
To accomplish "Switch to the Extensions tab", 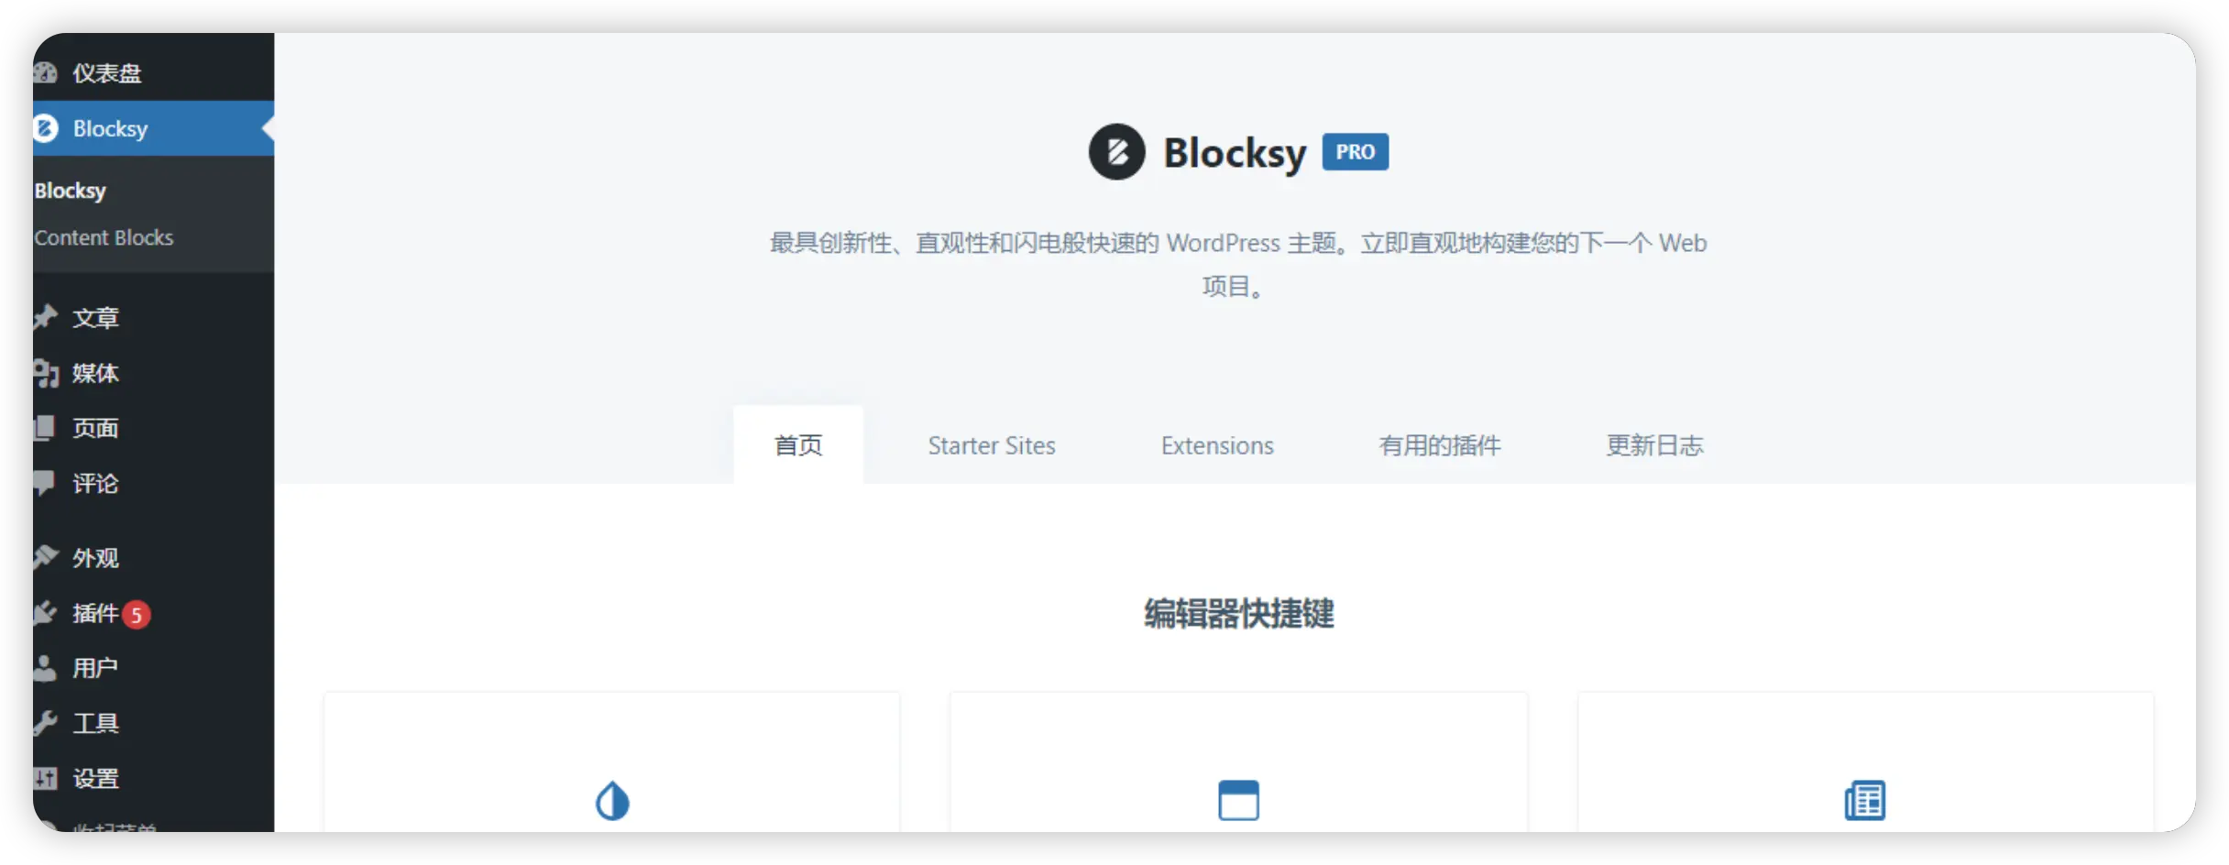I will coord(1217,445).
